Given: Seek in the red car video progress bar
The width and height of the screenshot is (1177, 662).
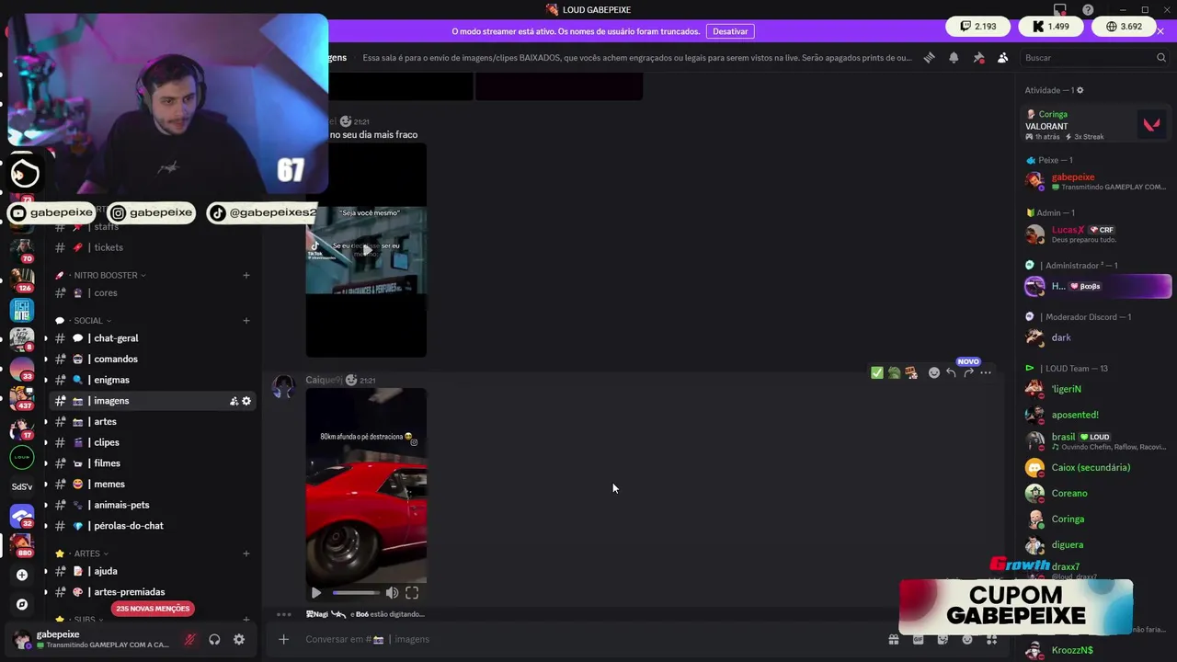Looking at the screenshot, I should tap(355, 593).
